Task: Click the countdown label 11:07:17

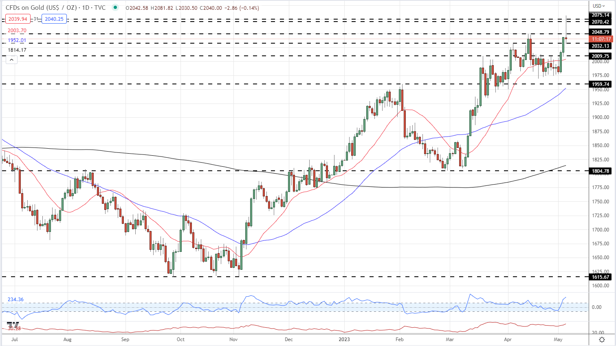Action: (x=601, y=39)
